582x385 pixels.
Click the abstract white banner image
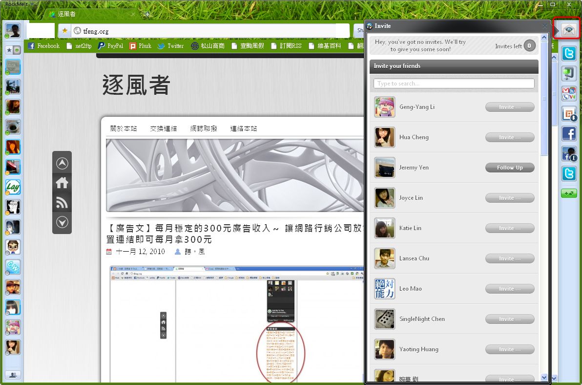click(235, 175)
